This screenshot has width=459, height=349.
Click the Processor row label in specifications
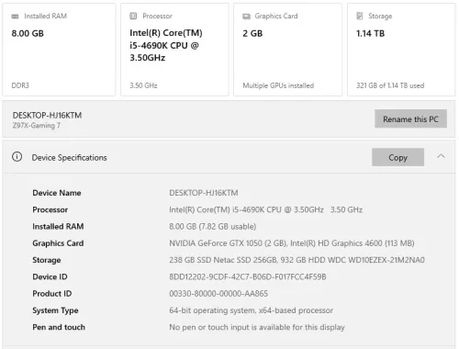[50, 209]
